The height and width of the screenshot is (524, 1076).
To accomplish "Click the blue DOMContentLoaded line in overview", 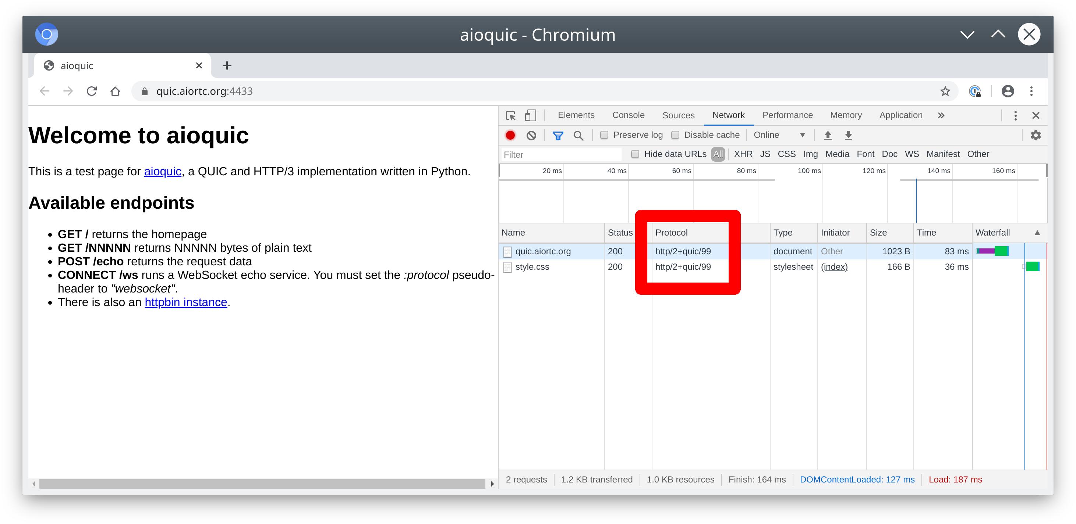I will point(916,201).
